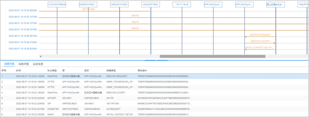Click raw signaling 001262E3F80C94049CDC... cell
Screen dimensions: 309x117
click(164, 98)
